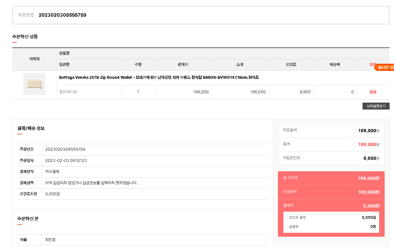Click the 카드결제 payment method value

[x=52, y=172]
